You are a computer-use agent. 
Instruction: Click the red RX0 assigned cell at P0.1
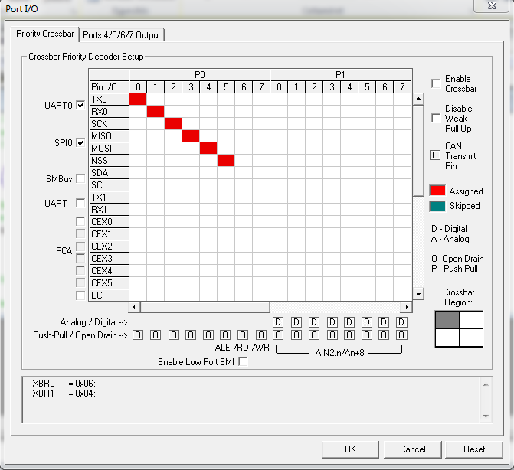pos(156,111)
